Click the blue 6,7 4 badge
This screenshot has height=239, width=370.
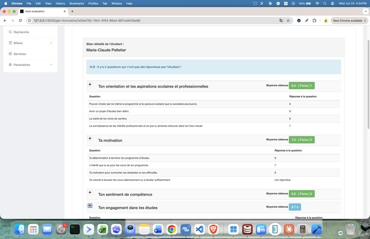point(295,207)
